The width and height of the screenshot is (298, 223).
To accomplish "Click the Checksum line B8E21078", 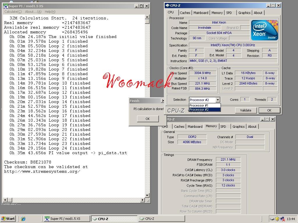I will tap(28, 162).
